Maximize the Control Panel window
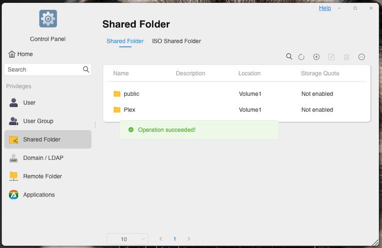Image resolution: width=382 pixels, height=248 pixels. tap(355, 8)
